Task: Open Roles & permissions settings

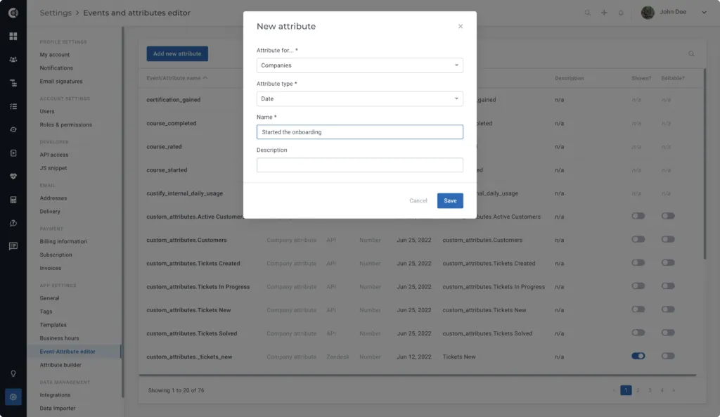Action: 65,125
